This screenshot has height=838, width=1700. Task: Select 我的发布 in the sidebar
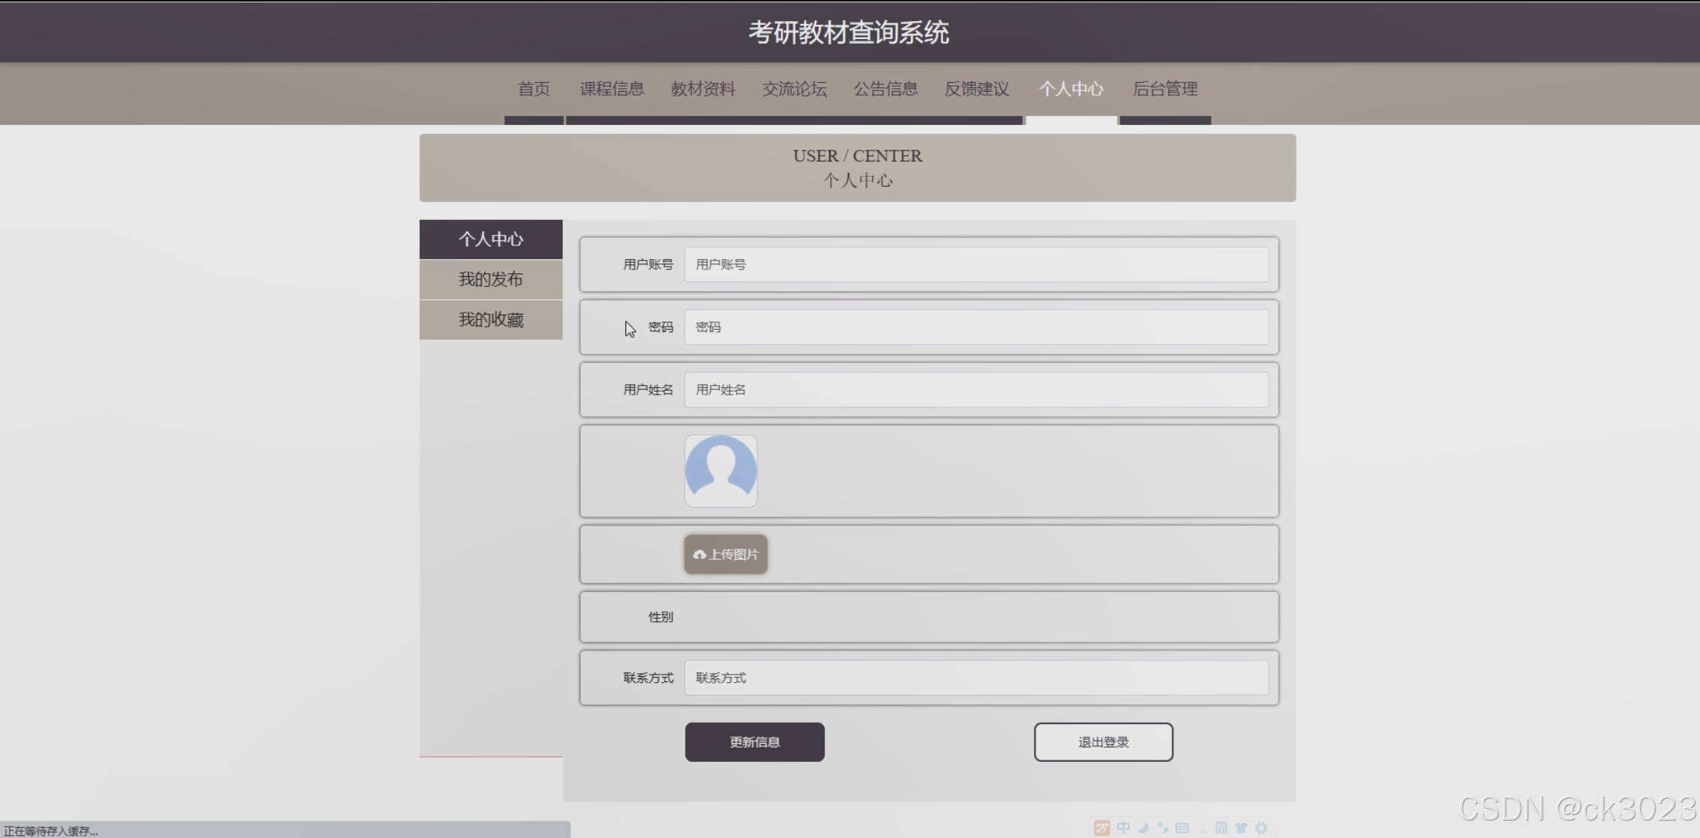(491, 279)
